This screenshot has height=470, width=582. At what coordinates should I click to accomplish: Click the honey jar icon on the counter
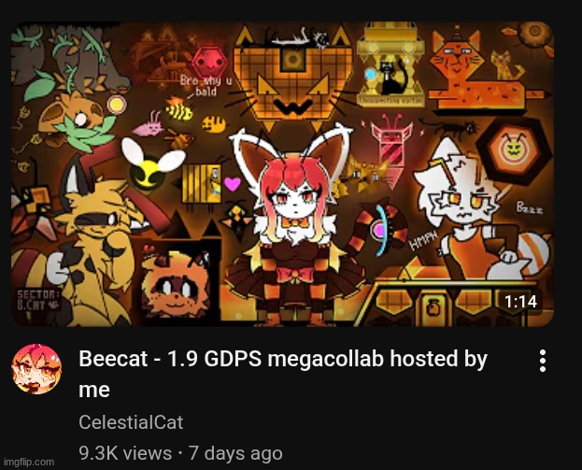pos(433,308)
